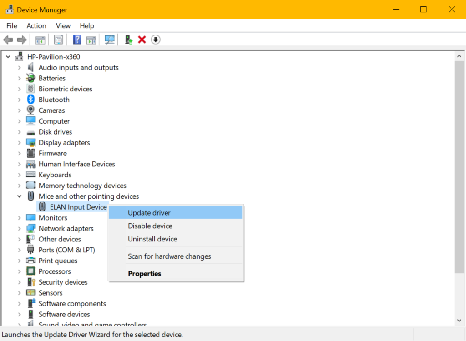Expand the Network adapters category
This screenshot has height=341, width=466.
coord(19,229)
